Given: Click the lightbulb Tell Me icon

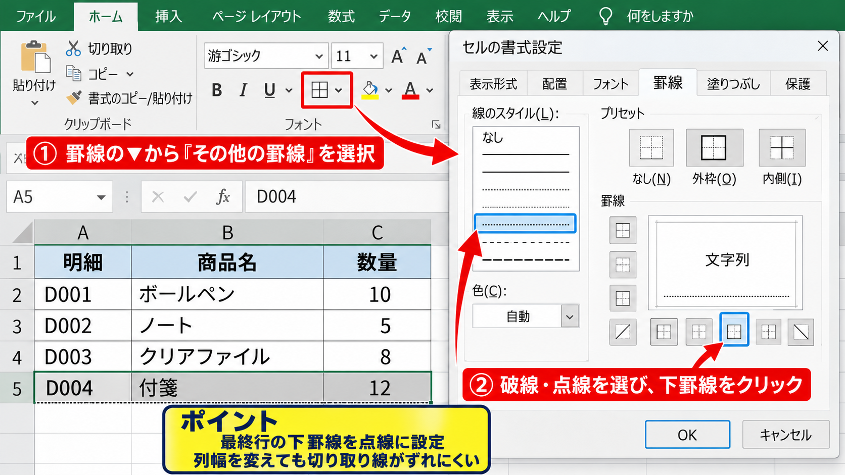Looking at the screenshot, I should [605, 16].
